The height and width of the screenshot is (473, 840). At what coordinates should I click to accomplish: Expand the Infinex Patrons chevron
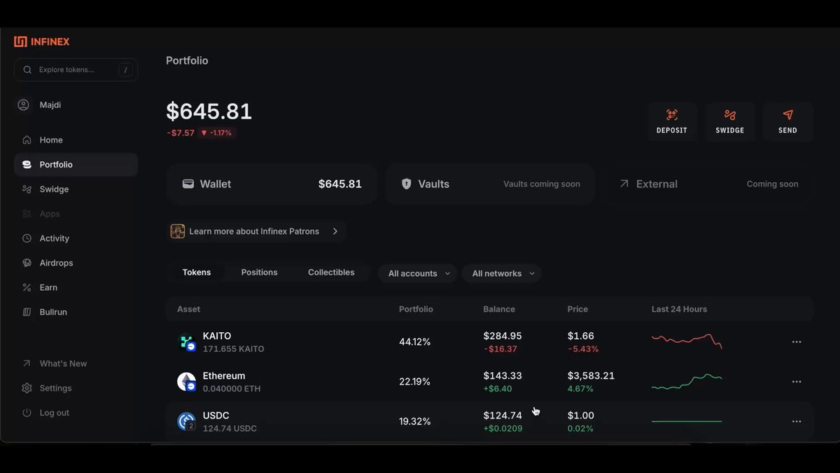point(335,231)
